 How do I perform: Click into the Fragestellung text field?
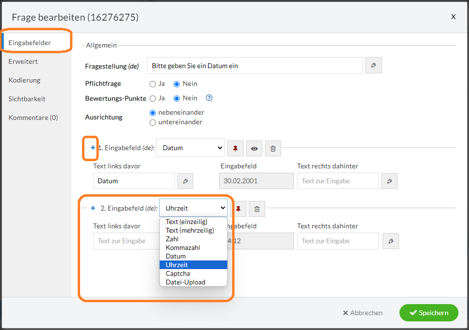254,66
